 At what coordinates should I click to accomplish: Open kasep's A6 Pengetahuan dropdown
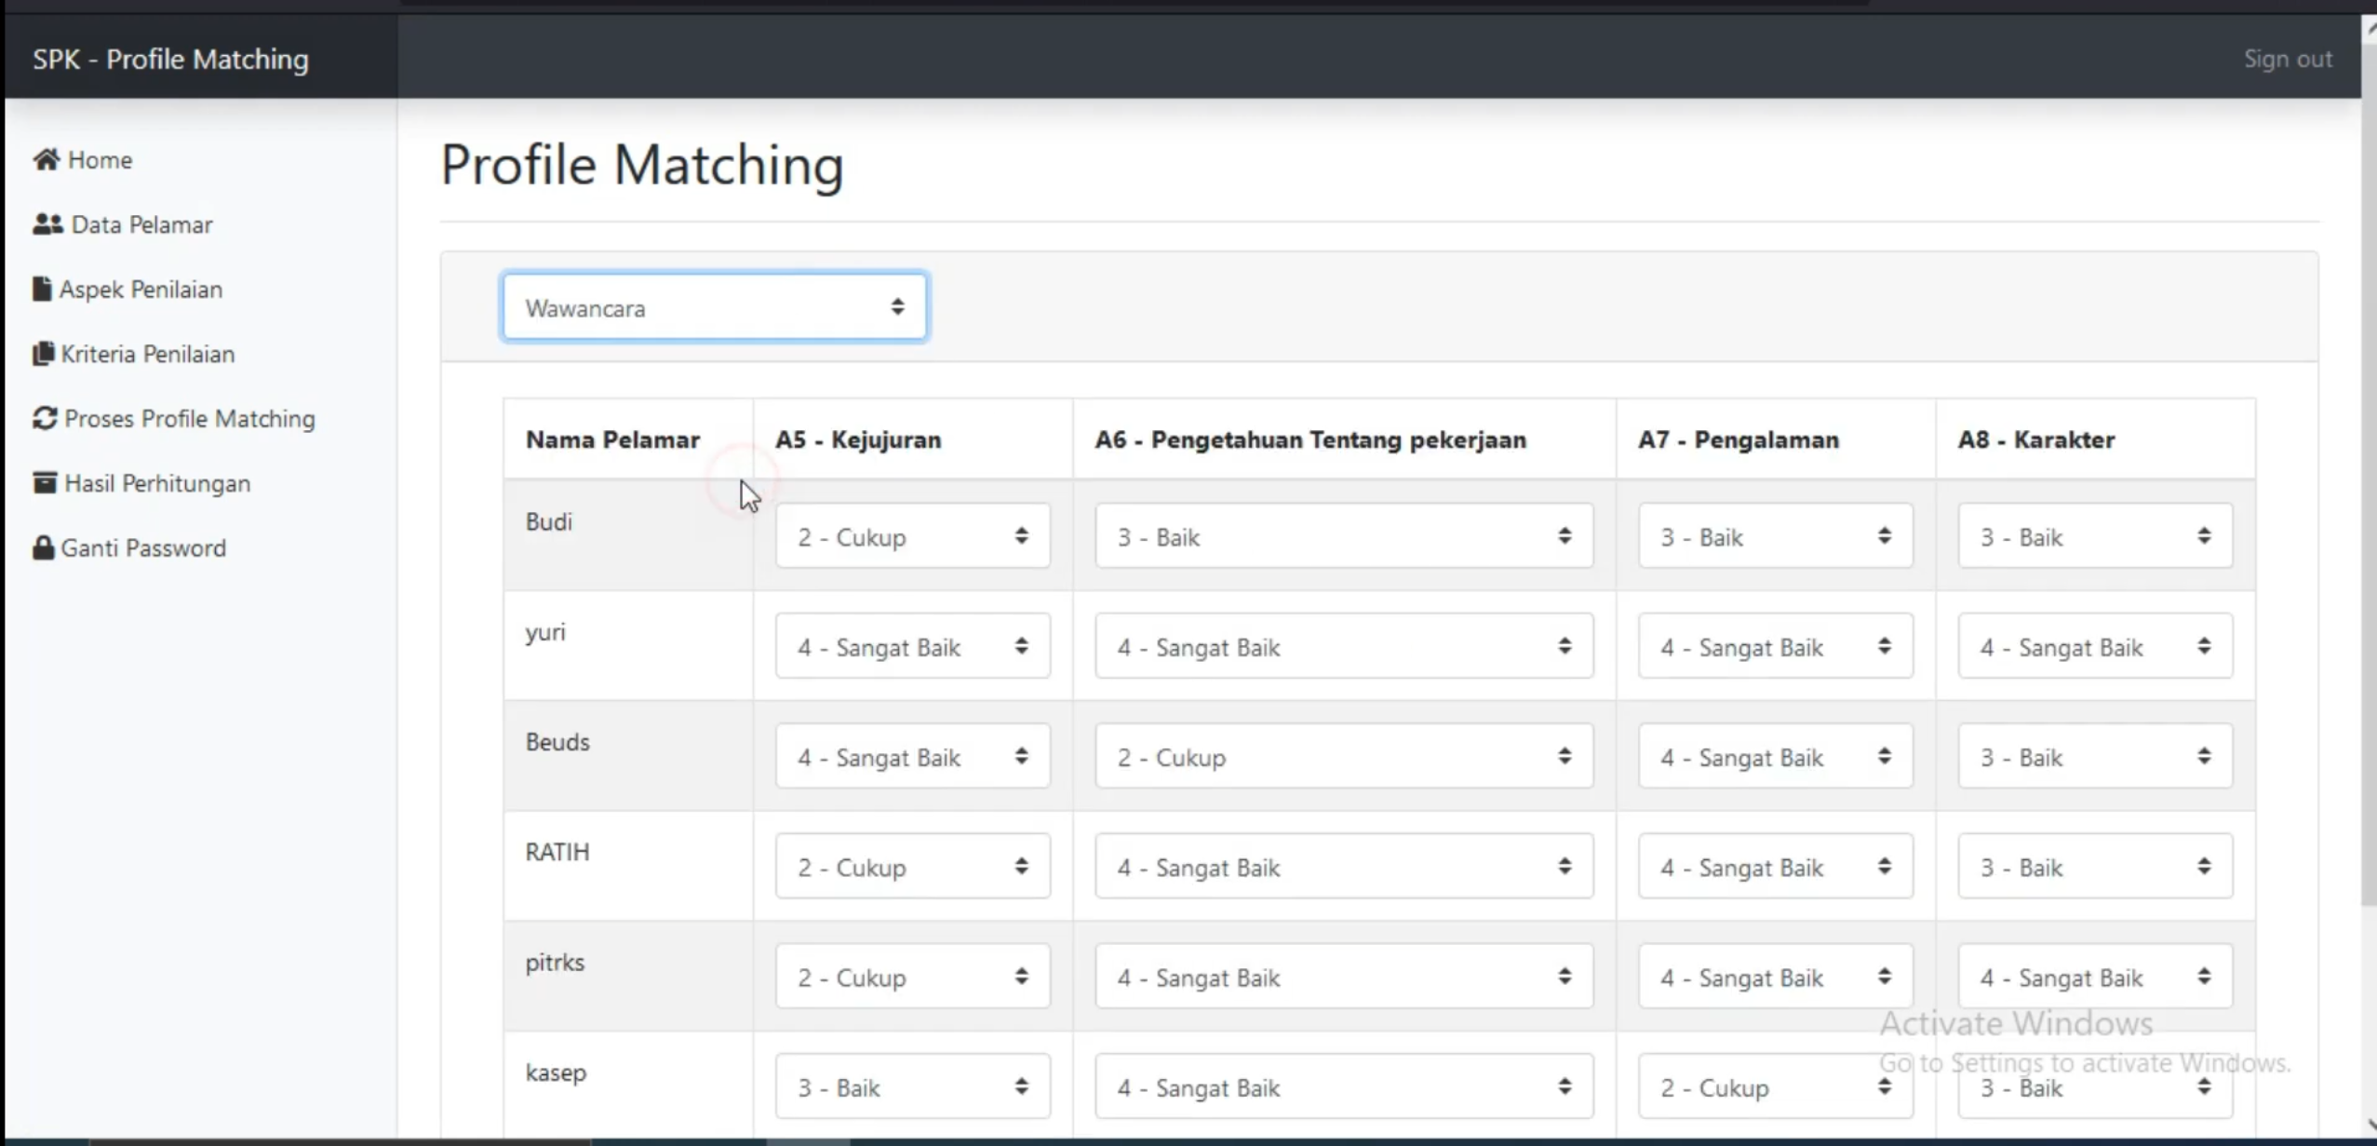point(1344,1086)
